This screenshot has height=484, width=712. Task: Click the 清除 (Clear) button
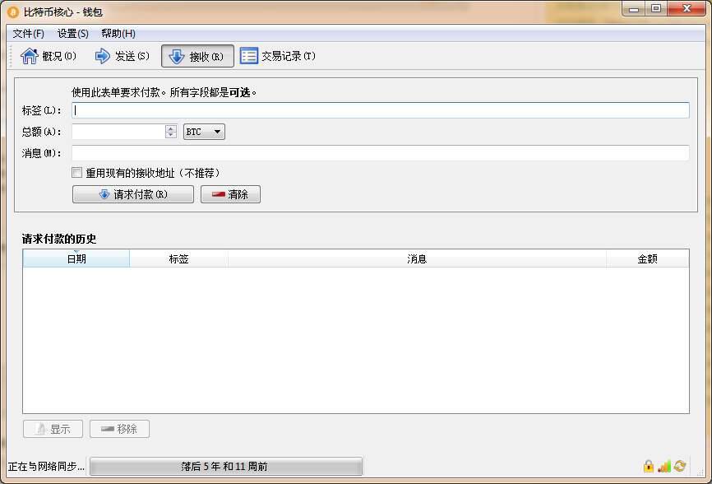pos(231,194)
